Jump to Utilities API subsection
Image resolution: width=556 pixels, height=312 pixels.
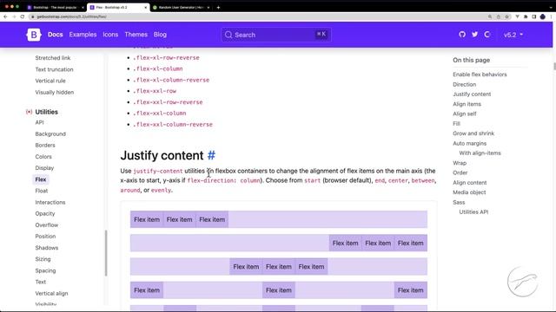point(473,211)
